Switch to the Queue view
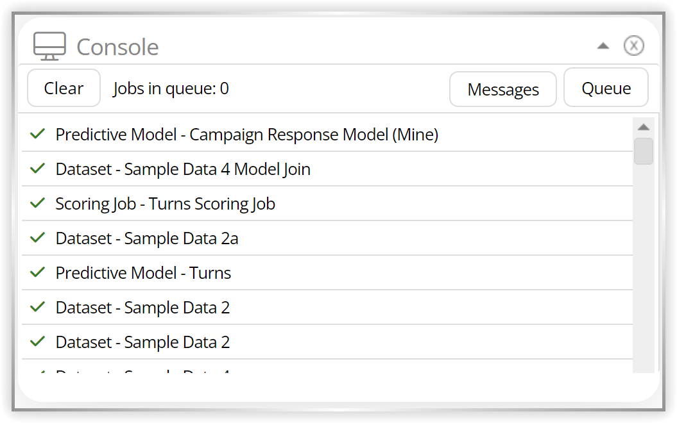 tap(606, 88)
